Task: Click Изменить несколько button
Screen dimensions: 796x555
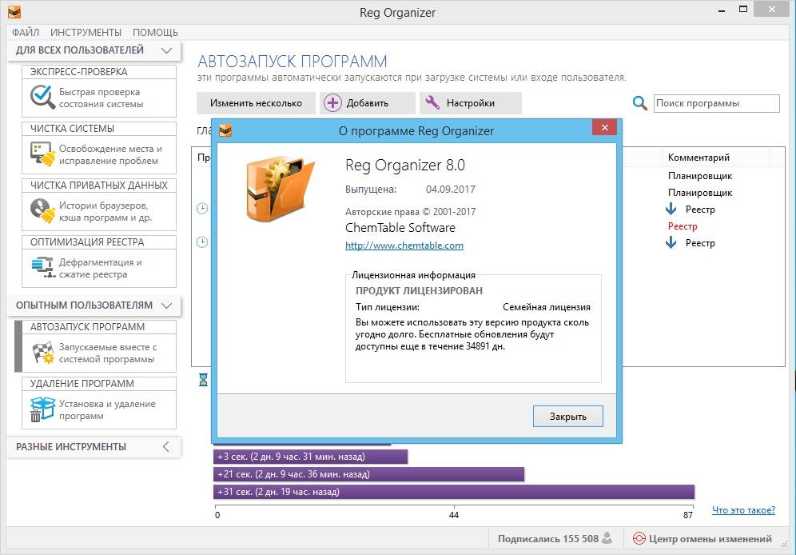Action: pyautogui.click(x=256, y=103)
